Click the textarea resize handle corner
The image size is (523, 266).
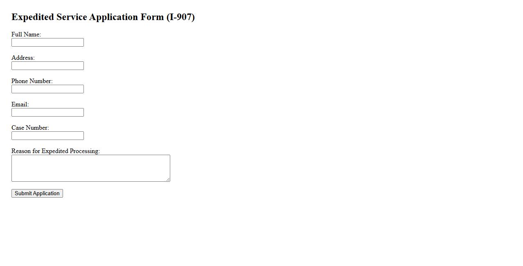pyautogui.click(x=168, y=179)
